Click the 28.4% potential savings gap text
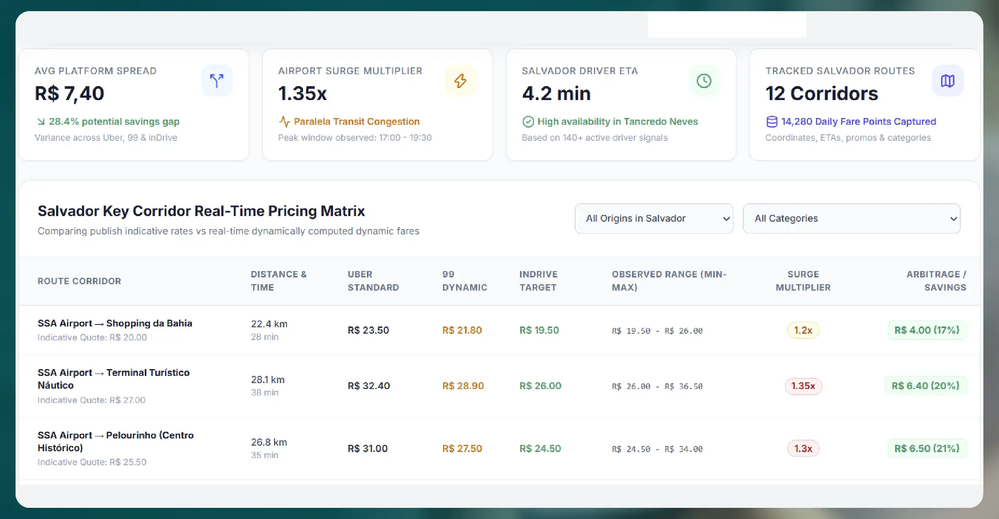Screen dimensions: 999x519 pyautogui.click(x=114, y=122)
